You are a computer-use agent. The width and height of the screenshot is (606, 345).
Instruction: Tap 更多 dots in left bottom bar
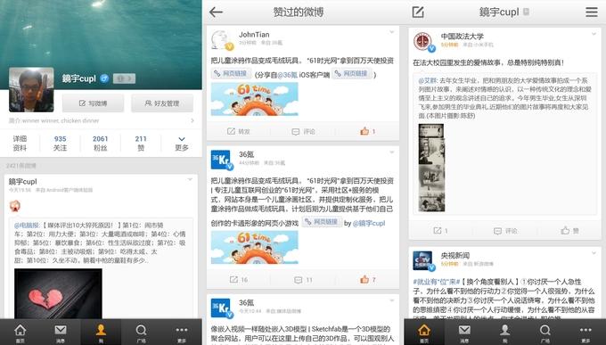point(182,333)
